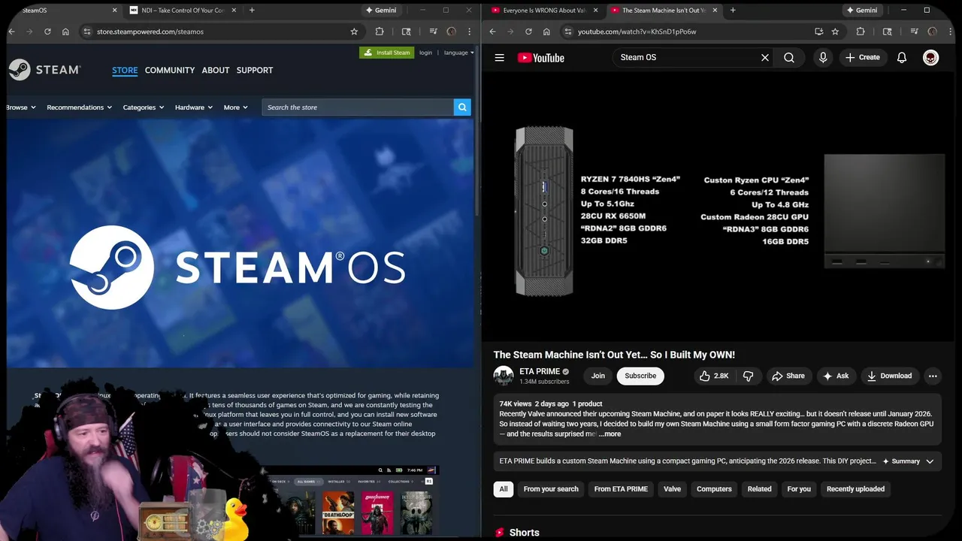This screenshot has height=541, width=962.
Task: Click the Deathloop game thumbnail
Action: click(338, 512)
